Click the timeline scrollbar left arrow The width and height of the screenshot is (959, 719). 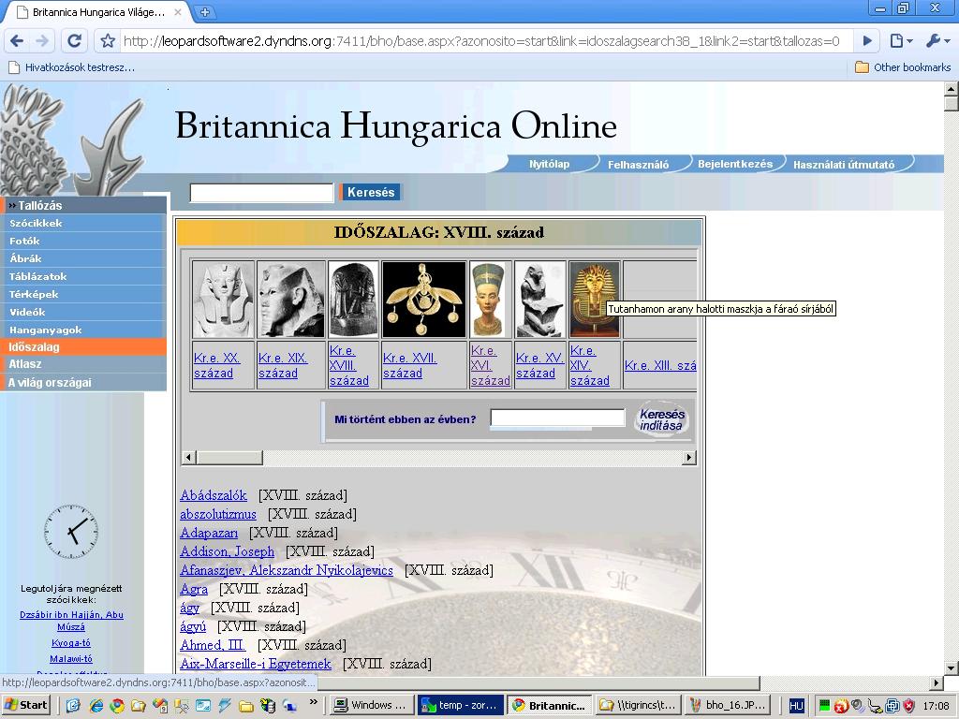(x=189, y=457)
